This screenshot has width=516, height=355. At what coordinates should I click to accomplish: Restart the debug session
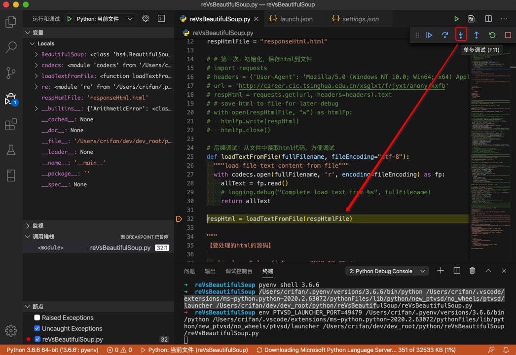point(492,35)
